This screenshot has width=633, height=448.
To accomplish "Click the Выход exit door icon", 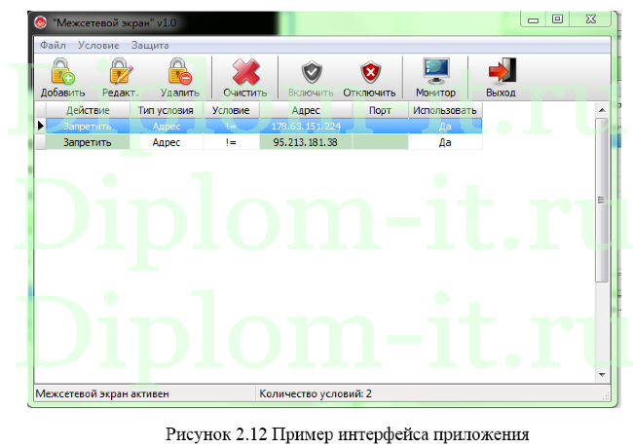I will click(x=501, y=73).
